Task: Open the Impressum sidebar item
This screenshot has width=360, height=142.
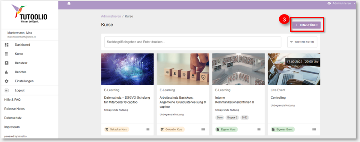Action: [12, 127]
